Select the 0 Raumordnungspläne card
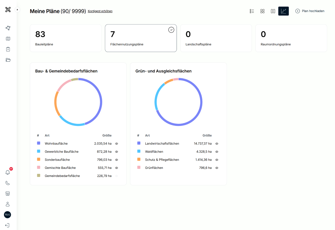 coord(291,38)
